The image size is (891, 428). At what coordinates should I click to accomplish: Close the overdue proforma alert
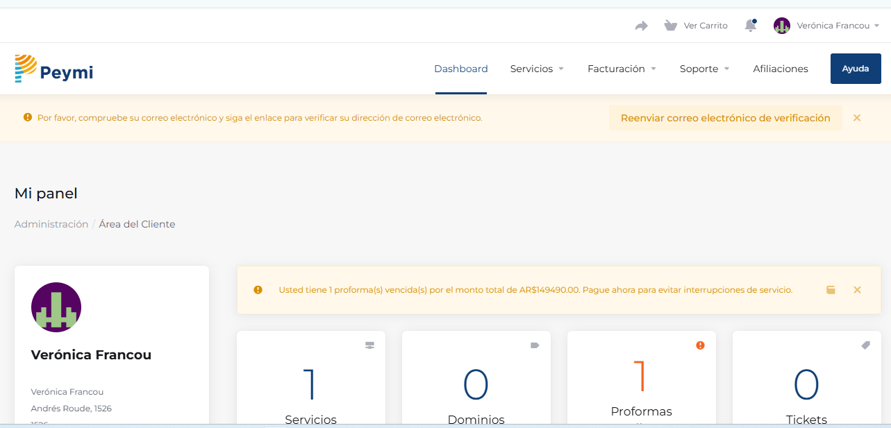[857, 290]
